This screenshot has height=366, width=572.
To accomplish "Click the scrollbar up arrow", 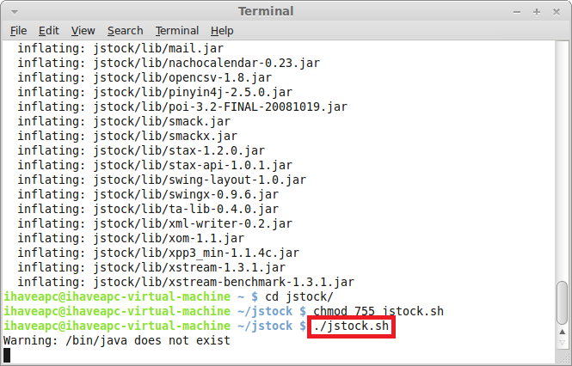I will [x=563, y=332].
